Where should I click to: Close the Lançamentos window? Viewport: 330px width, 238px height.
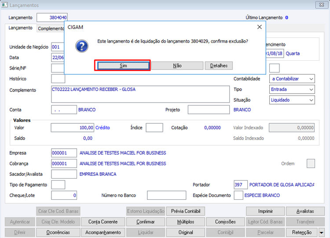[322, 5]
